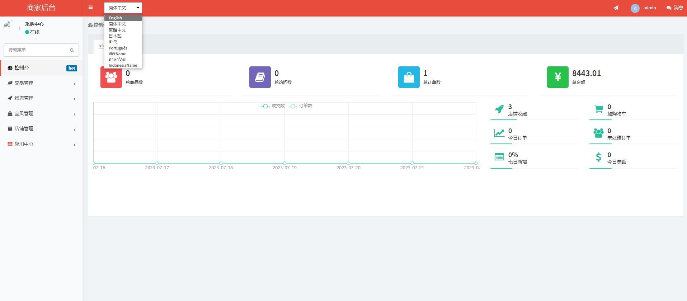Expand the 宝贝管理 sidebar menu
Screen dimensions: 687x301
[x=24, y=113]
